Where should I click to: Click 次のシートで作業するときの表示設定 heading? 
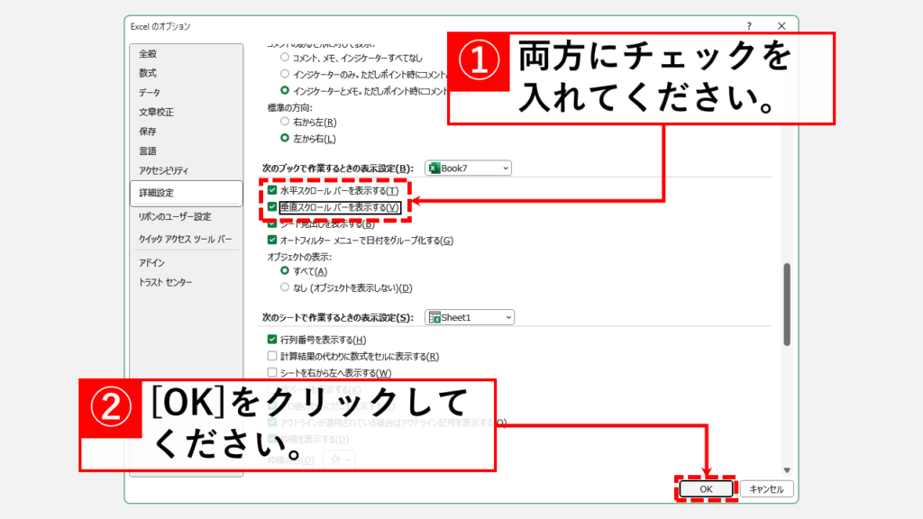(x=338, y=317)
